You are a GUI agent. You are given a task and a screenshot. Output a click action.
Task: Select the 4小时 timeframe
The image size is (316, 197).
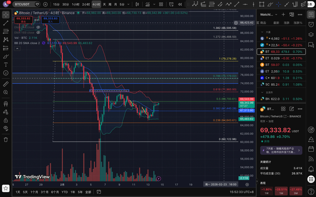96,4
